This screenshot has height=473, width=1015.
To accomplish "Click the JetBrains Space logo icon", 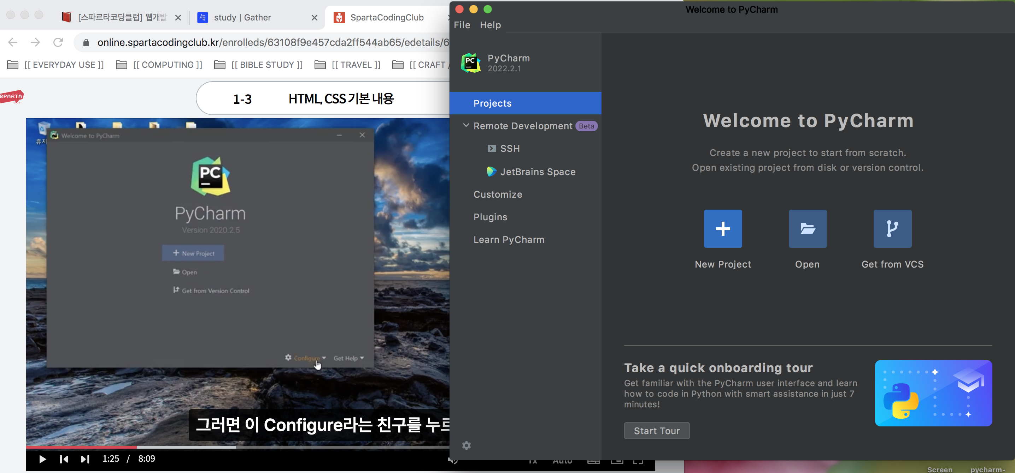I will coord(491,172).
